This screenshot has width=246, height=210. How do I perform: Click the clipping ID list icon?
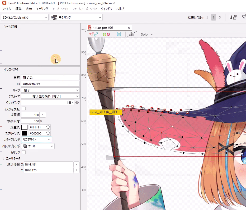(x=70, y=102)
